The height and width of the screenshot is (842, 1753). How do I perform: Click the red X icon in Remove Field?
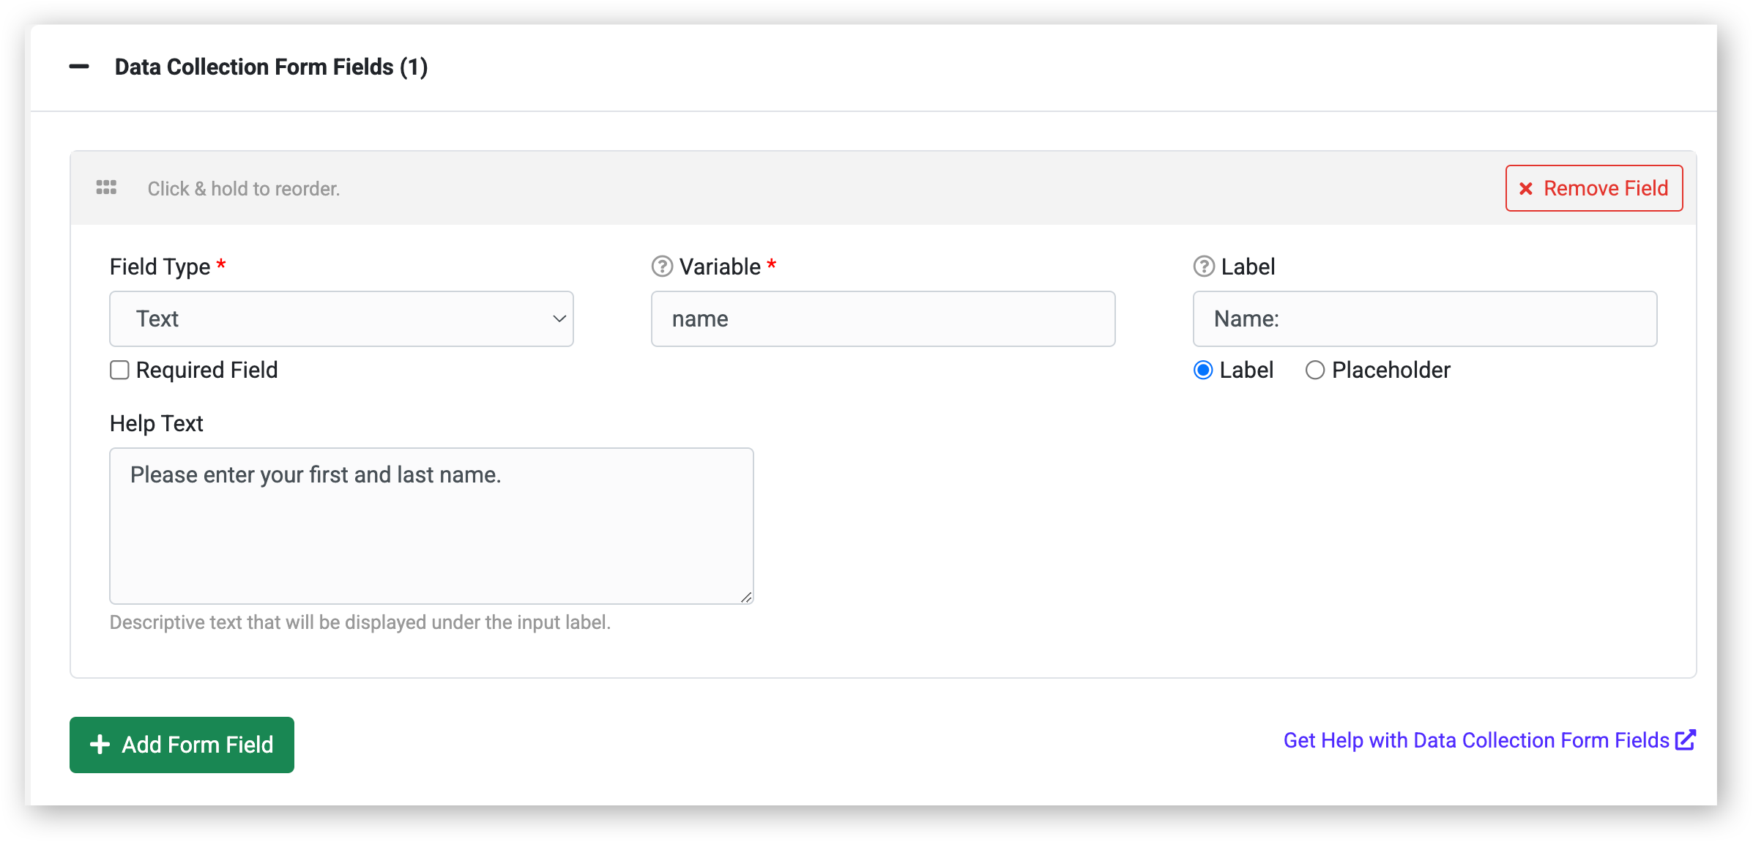(x=1526, y=189)
